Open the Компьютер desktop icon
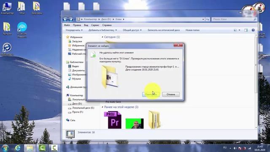The height and width of the screenshot is (152, 270). (x=7, y=8)
